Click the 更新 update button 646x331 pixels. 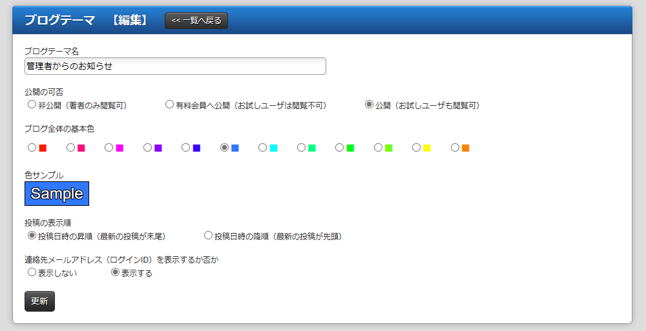(39, 301)
